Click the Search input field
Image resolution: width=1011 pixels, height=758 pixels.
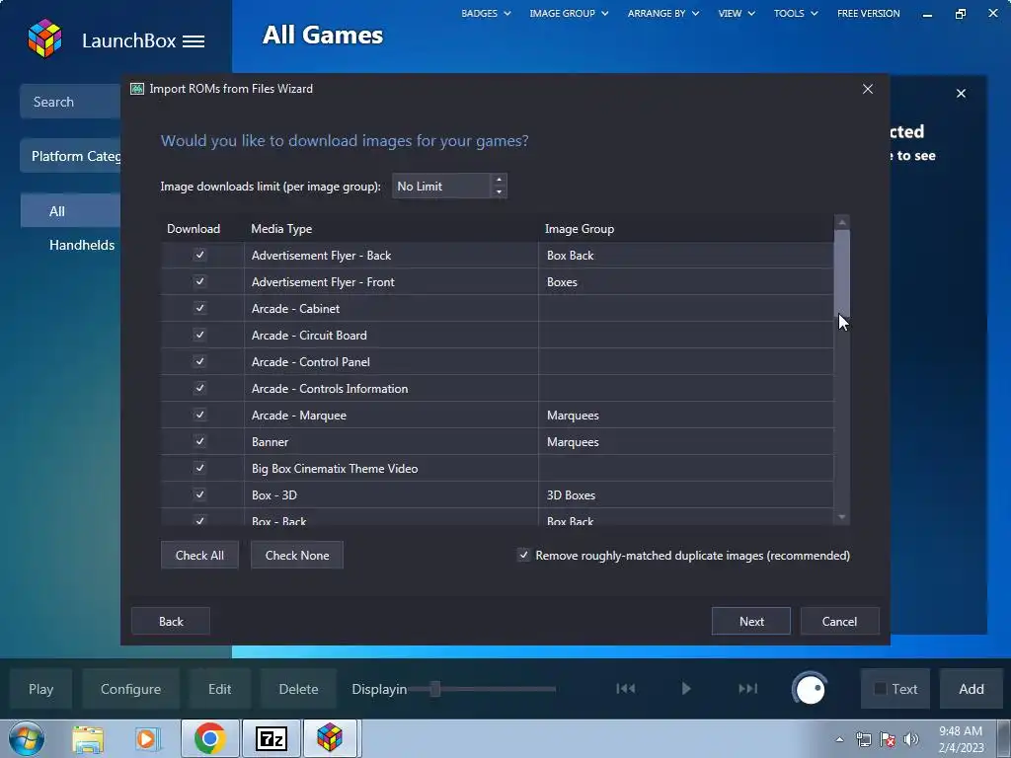click(x=71, y=102)
